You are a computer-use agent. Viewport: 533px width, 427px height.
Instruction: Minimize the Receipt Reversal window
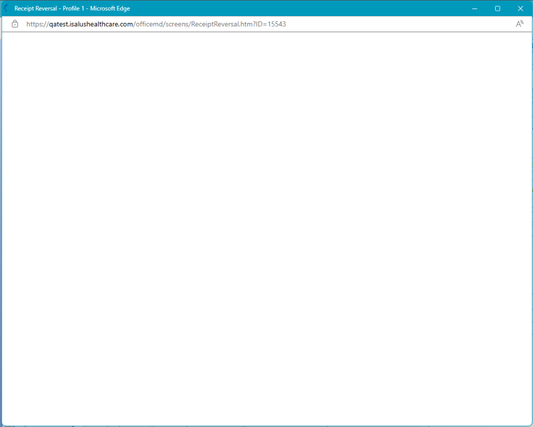pyautogui.click(x=474, y=9)
